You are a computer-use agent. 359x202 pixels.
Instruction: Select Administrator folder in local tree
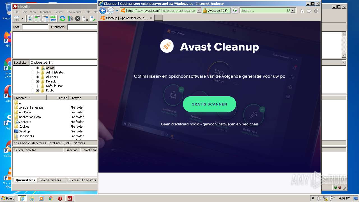coord(55,72)
